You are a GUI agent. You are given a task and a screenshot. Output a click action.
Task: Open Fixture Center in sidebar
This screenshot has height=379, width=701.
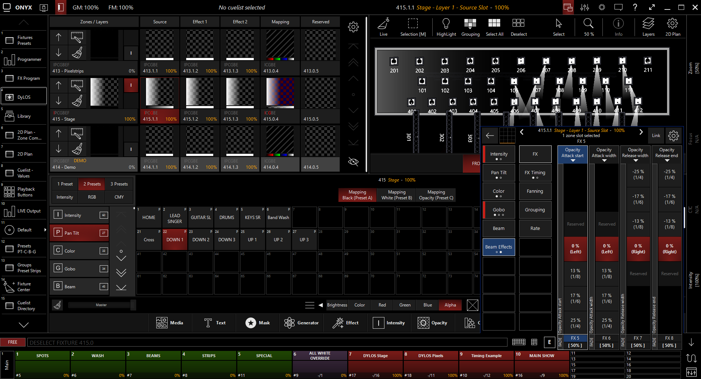click(x=24, y=287)
